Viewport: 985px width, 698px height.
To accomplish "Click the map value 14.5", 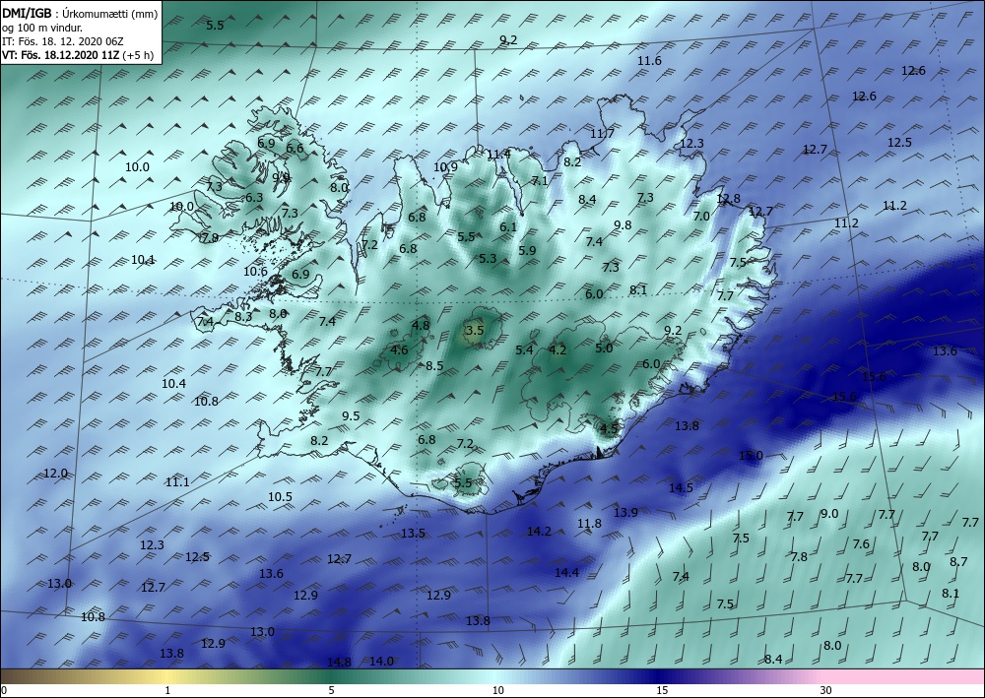I will (681, 487).
